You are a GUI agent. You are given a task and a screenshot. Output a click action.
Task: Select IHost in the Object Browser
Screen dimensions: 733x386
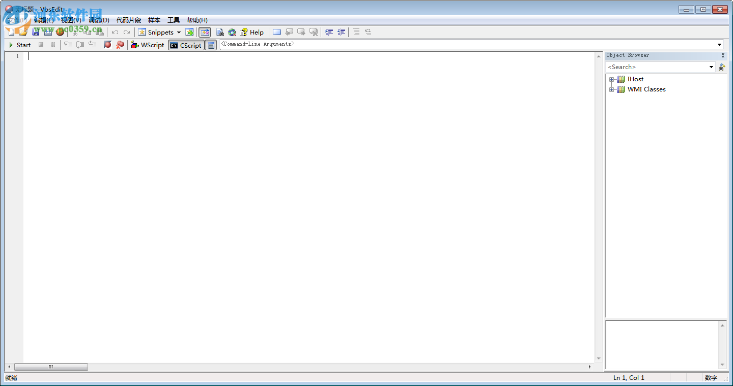(635, 79)
